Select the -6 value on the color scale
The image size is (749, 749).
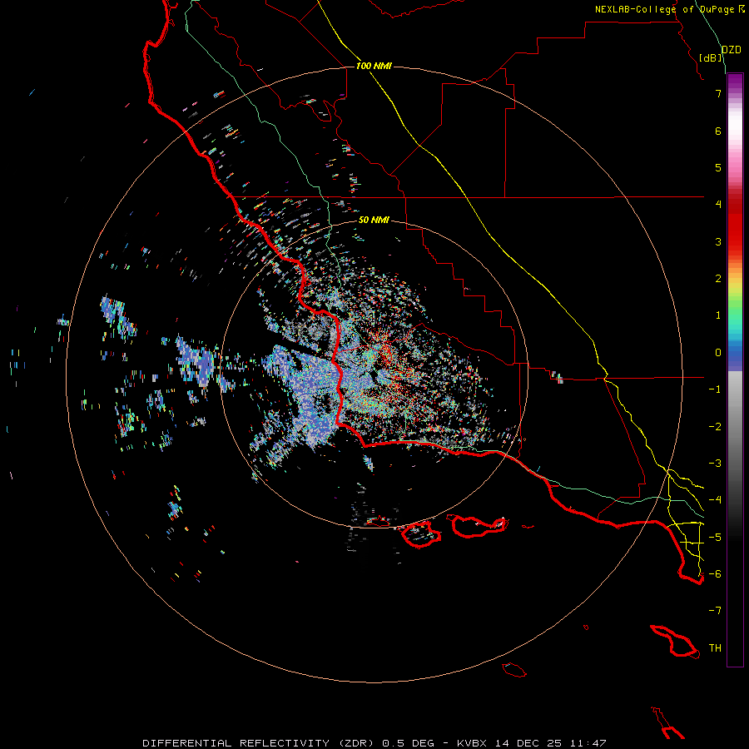(x=715, y=574)
